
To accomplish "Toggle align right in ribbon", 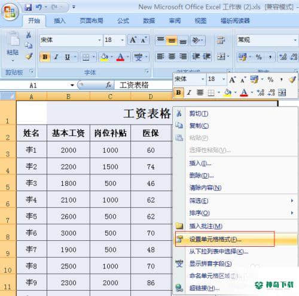I will point(183,57).
